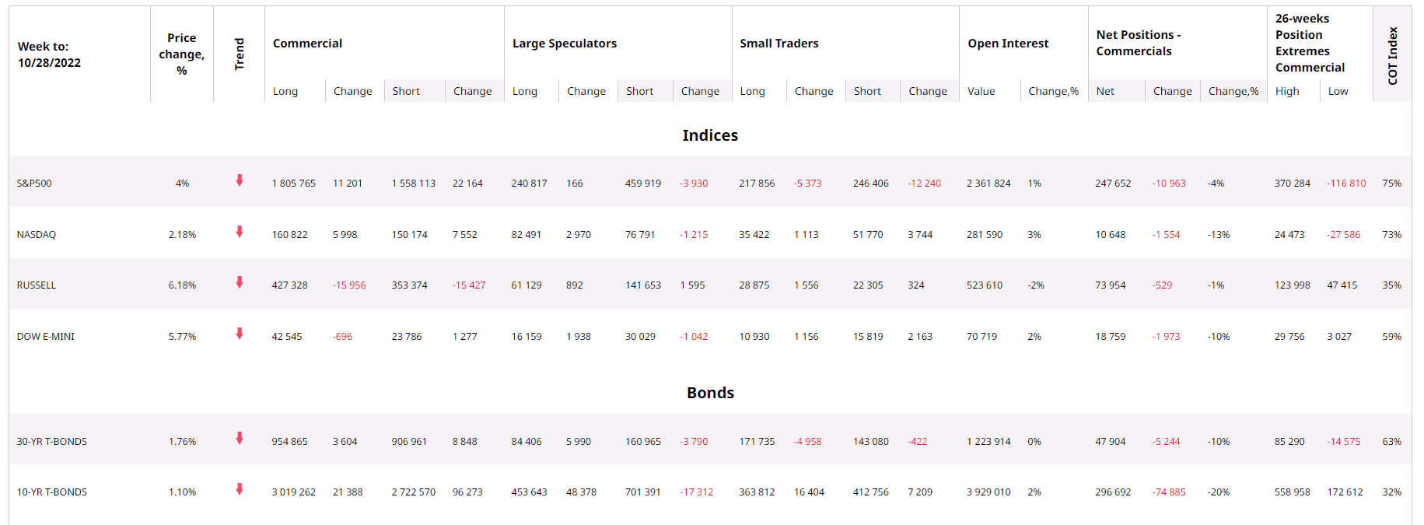
Task: Click the RUSSELL row trend arrow icon
Action: coord(240,283)
